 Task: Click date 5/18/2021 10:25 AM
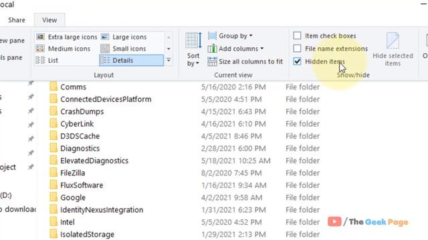pyautogui.click(x=236, y=161)
